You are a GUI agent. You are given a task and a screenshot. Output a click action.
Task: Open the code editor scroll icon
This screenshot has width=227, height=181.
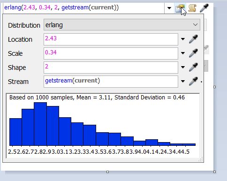click(192, 8)
